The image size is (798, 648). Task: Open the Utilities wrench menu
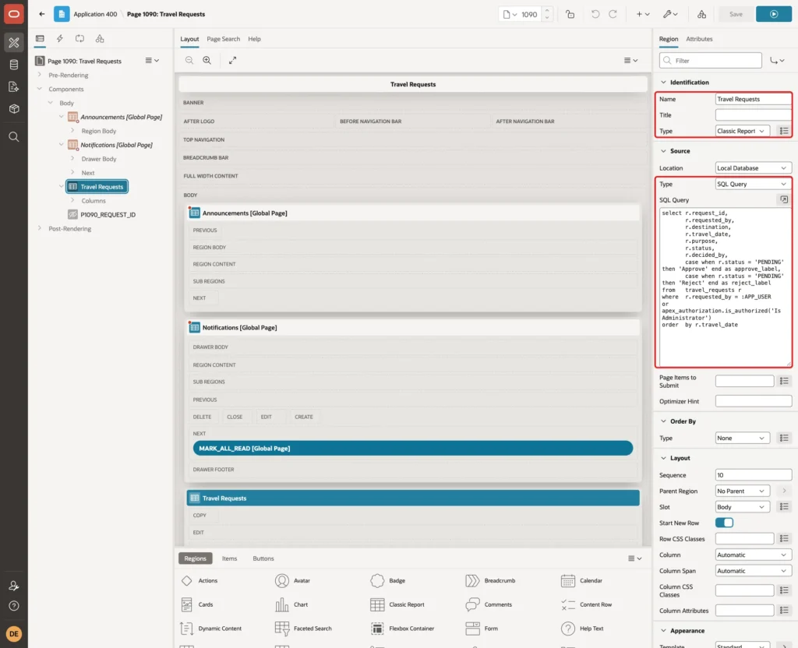tap(670, 14)
